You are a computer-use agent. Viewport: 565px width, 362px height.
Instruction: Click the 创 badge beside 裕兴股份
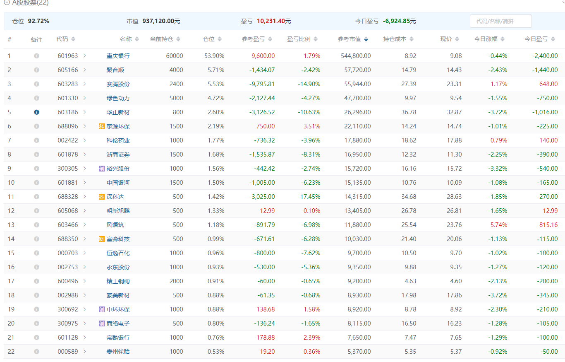pos(102,169)
